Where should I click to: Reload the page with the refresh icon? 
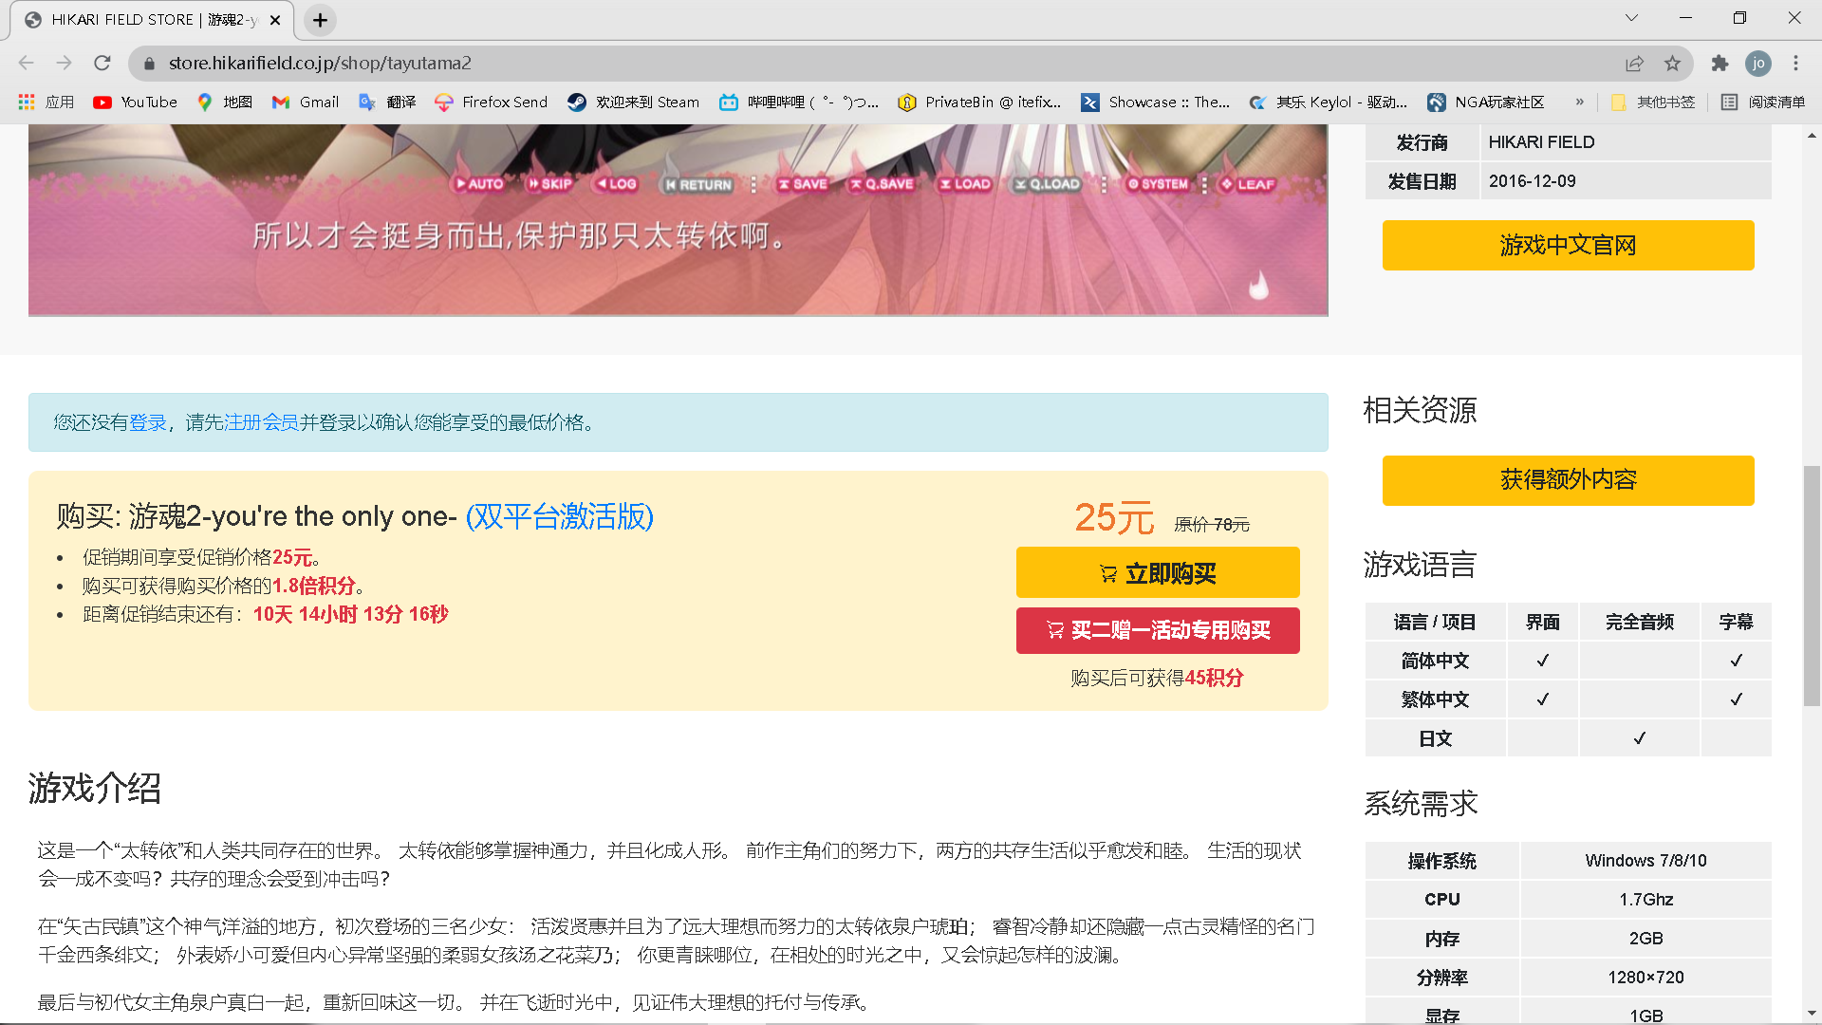point(102,63)
